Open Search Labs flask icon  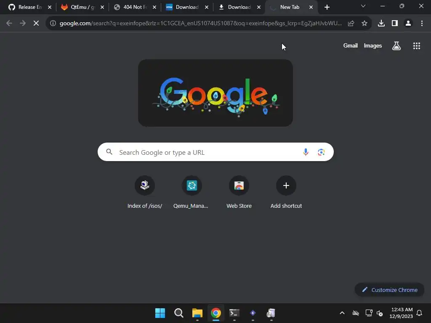(396, 46)
